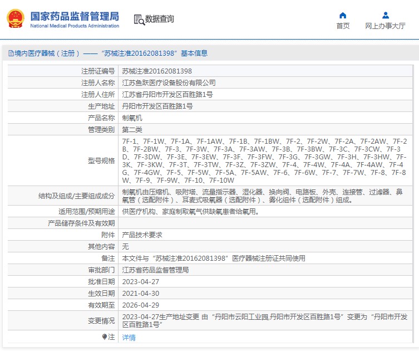Click the registration number value 苏械注准20162081398
Viewport: 419px width, 351px height.
pos(157,71)
